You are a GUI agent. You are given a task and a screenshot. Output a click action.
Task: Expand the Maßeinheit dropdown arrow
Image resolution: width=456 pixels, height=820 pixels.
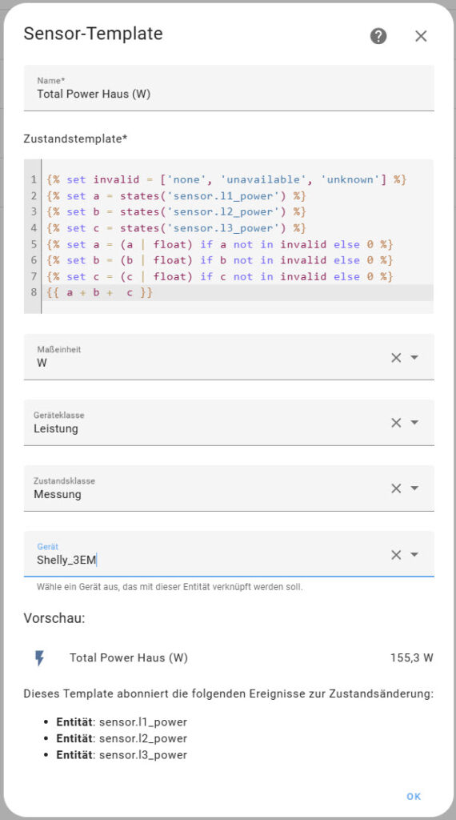pyautogui.click(x=414, y=357)
